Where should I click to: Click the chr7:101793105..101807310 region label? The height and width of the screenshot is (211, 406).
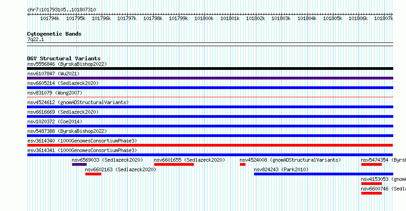[x=62, y=10]
